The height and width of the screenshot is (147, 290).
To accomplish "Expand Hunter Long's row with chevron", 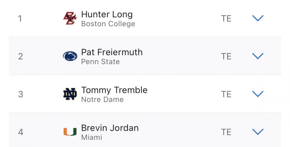I will coord(258,19).
